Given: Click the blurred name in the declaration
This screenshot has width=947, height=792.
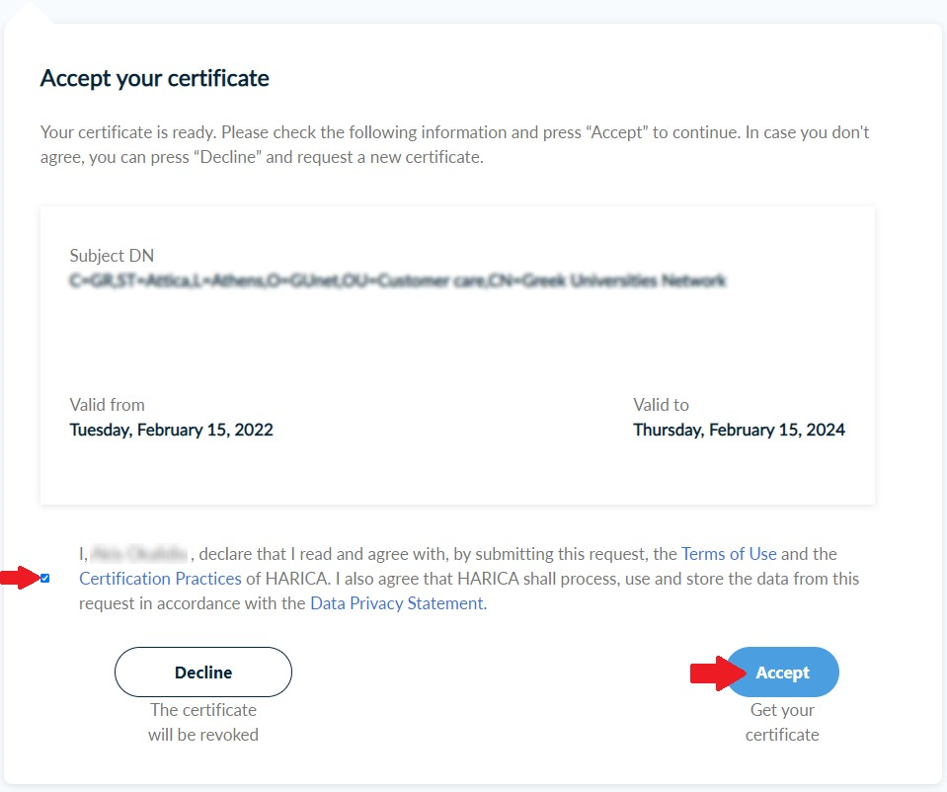Looking at the screenshot, I should 139,554.
